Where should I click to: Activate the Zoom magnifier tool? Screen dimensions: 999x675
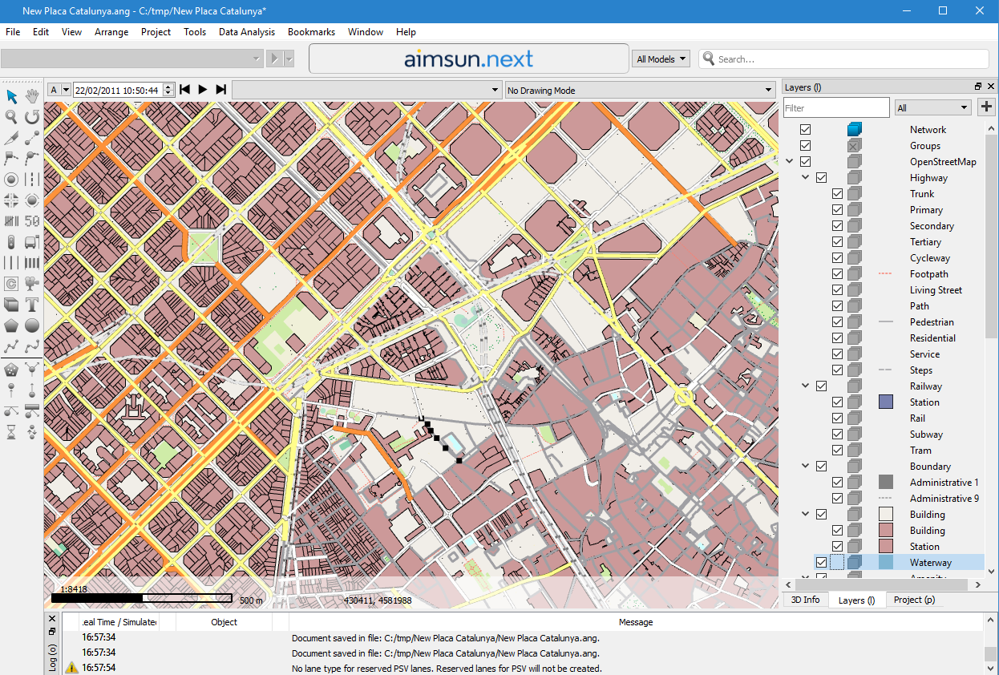click(x=10, y=116)
